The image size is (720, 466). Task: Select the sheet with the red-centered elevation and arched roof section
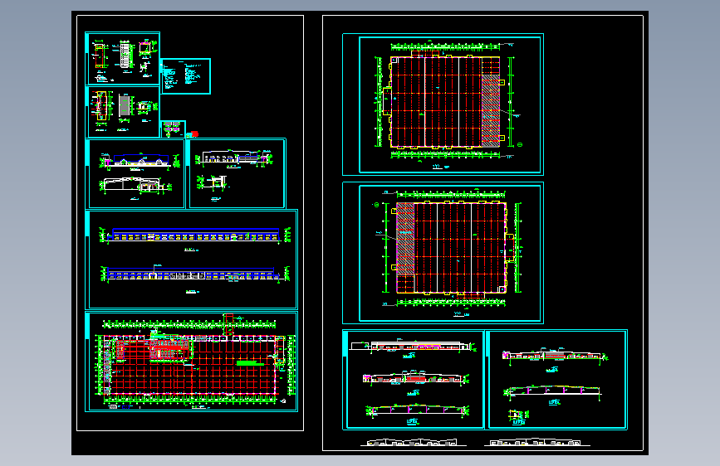point(556,380)
